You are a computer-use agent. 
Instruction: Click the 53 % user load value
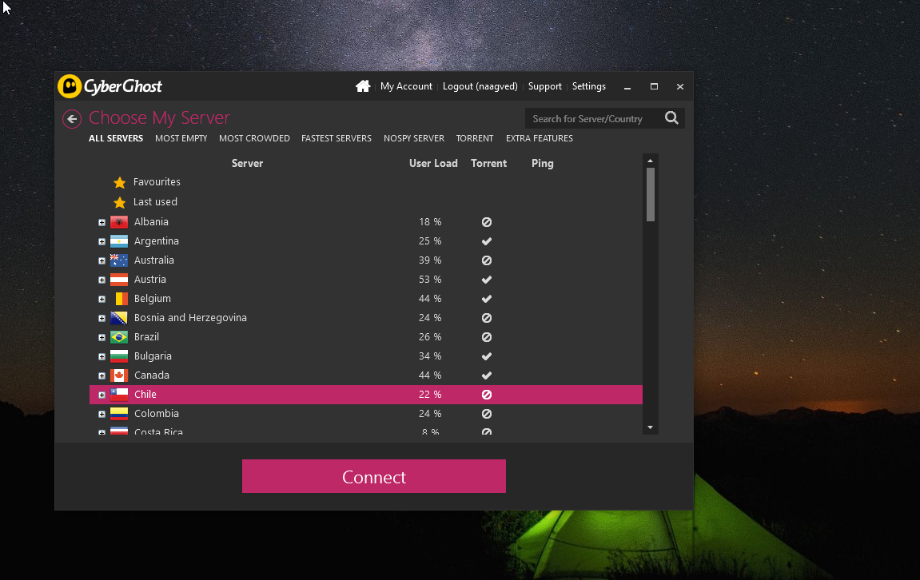430,280
